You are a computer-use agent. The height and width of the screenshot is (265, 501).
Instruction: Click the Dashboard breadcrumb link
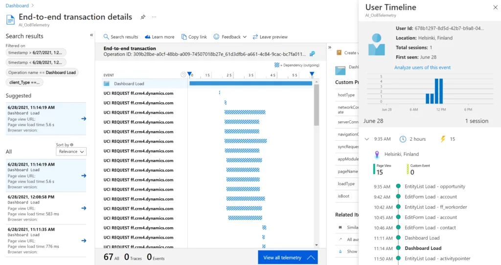(17, 6)
